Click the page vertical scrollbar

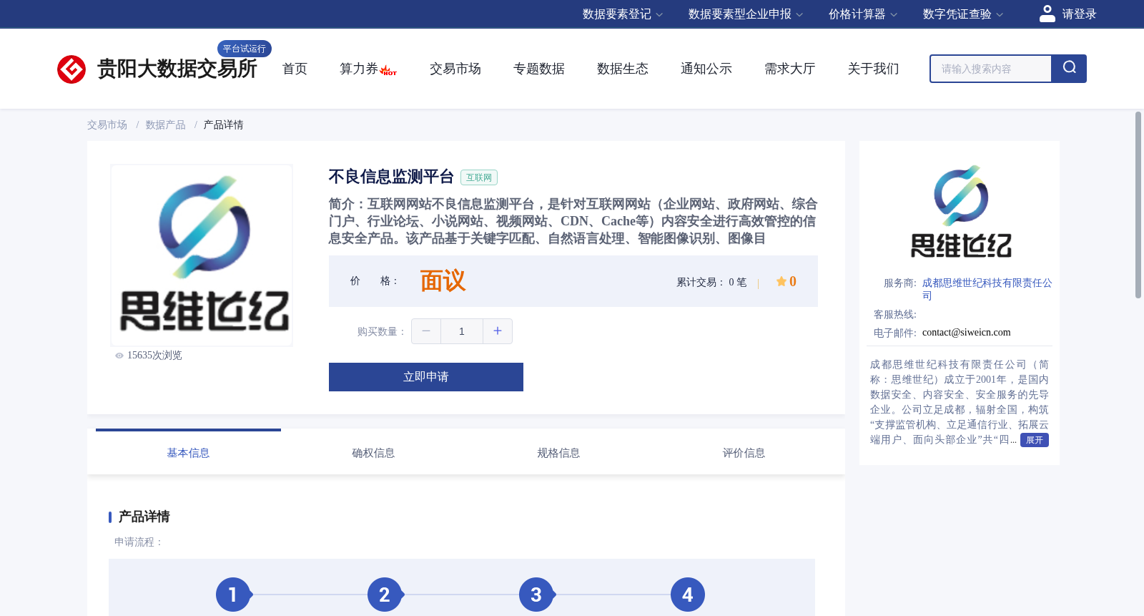1138,205
